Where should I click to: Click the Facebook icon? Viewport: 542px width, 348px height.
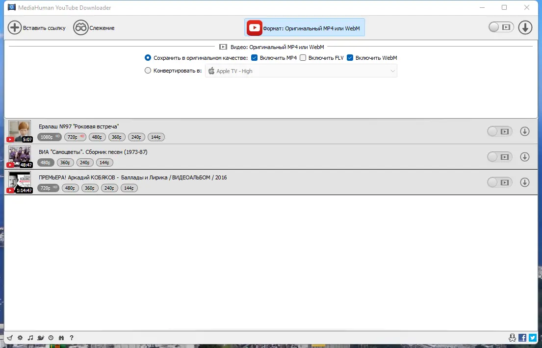click(523, 338)
